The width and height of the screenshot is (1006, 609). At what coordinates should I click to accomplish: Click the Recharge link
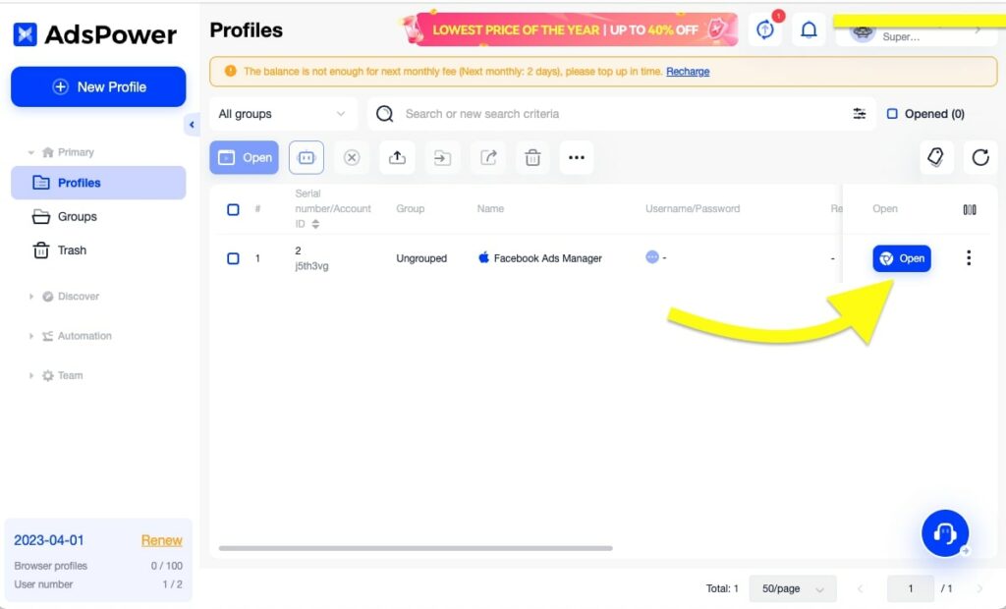[688, 72]
